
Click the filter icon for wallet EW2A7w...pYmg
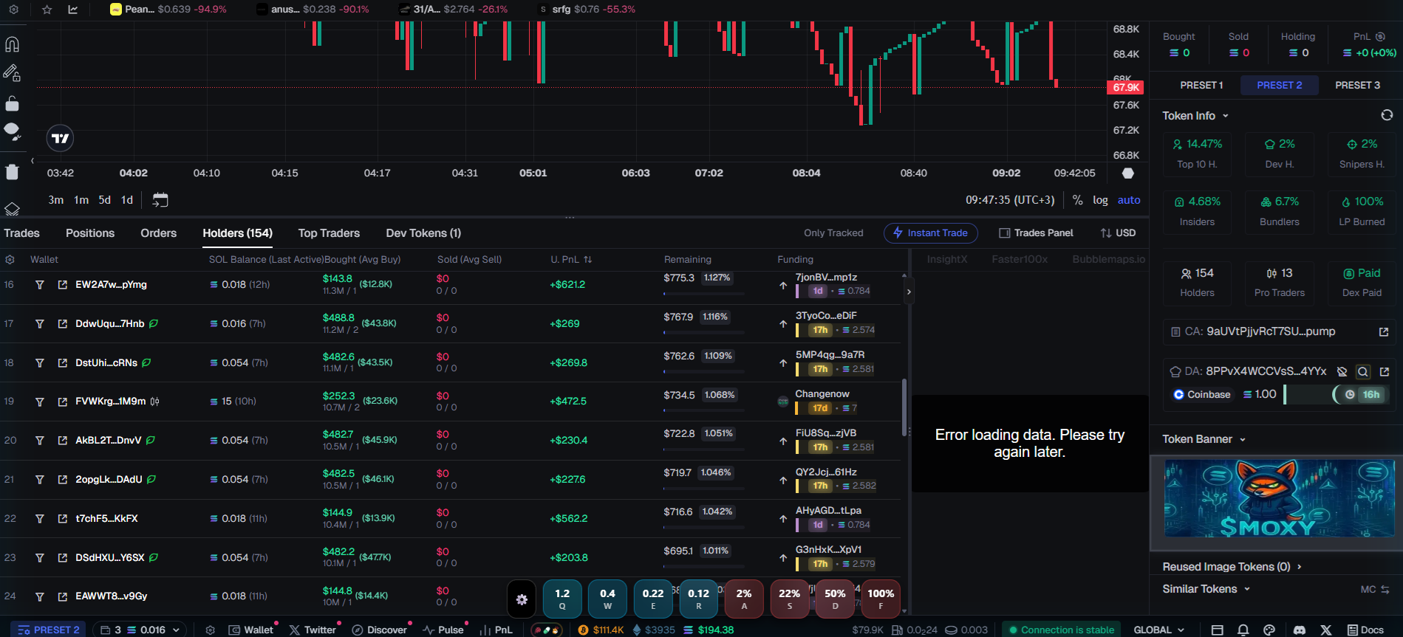pyautogui.click(x=40, y=285)
